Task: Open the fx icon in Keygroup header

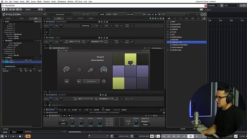Action: point(103,95)
